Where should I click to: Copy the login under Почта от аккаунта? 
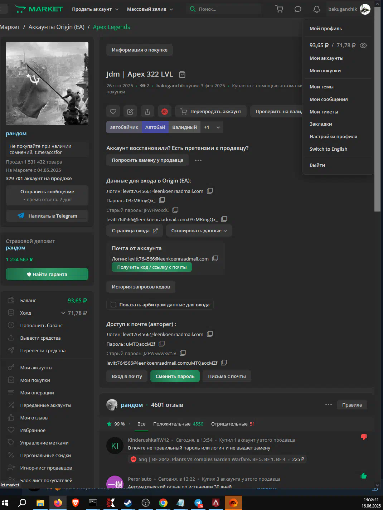[215, 258]
